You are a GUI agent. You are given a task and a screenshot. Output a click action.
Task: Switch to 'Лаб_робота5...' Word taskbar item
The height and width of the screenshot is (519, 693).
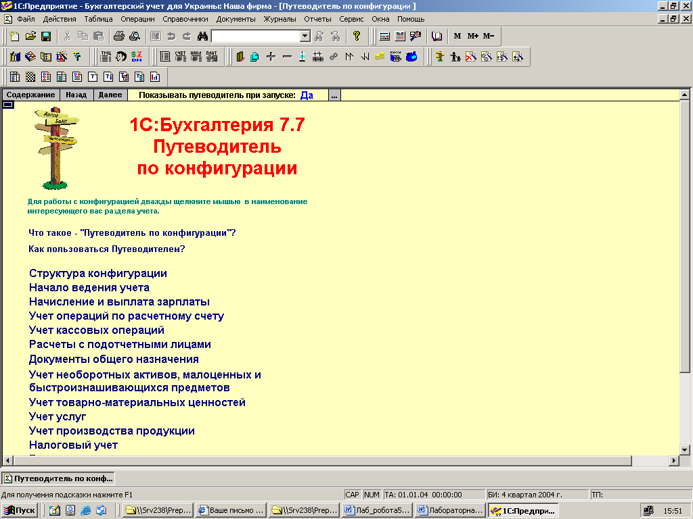pyautogui.click(x=377, y=511)
